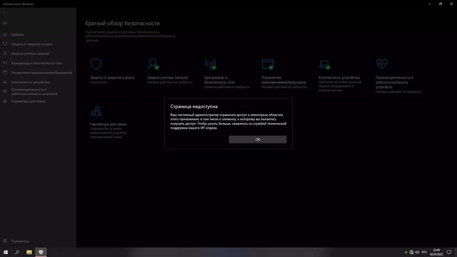Open Брандмауэр и безопасность сети in sidebar

click(36, 63)
